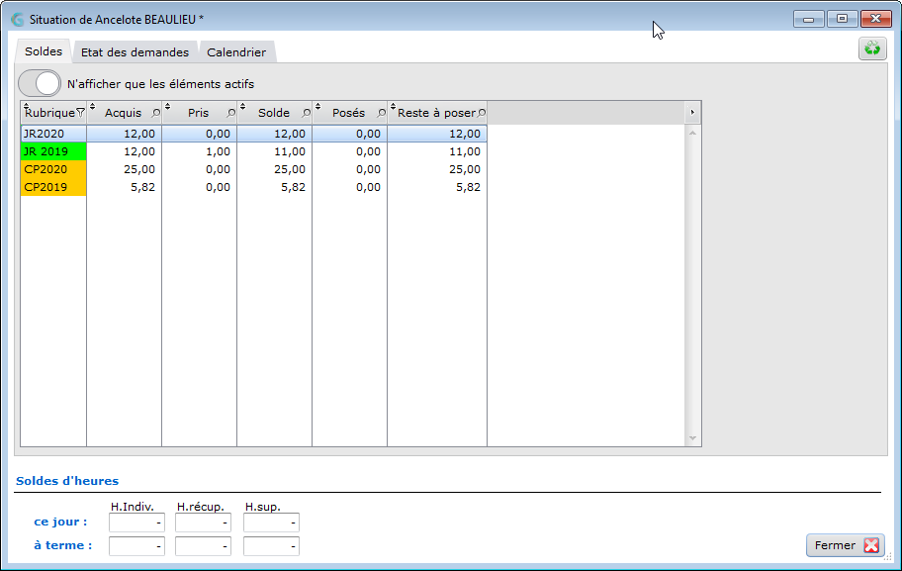Click the H.Indiv. ce jour field
This screenshot has height=571, width=902.
click(x=136, y=523)
